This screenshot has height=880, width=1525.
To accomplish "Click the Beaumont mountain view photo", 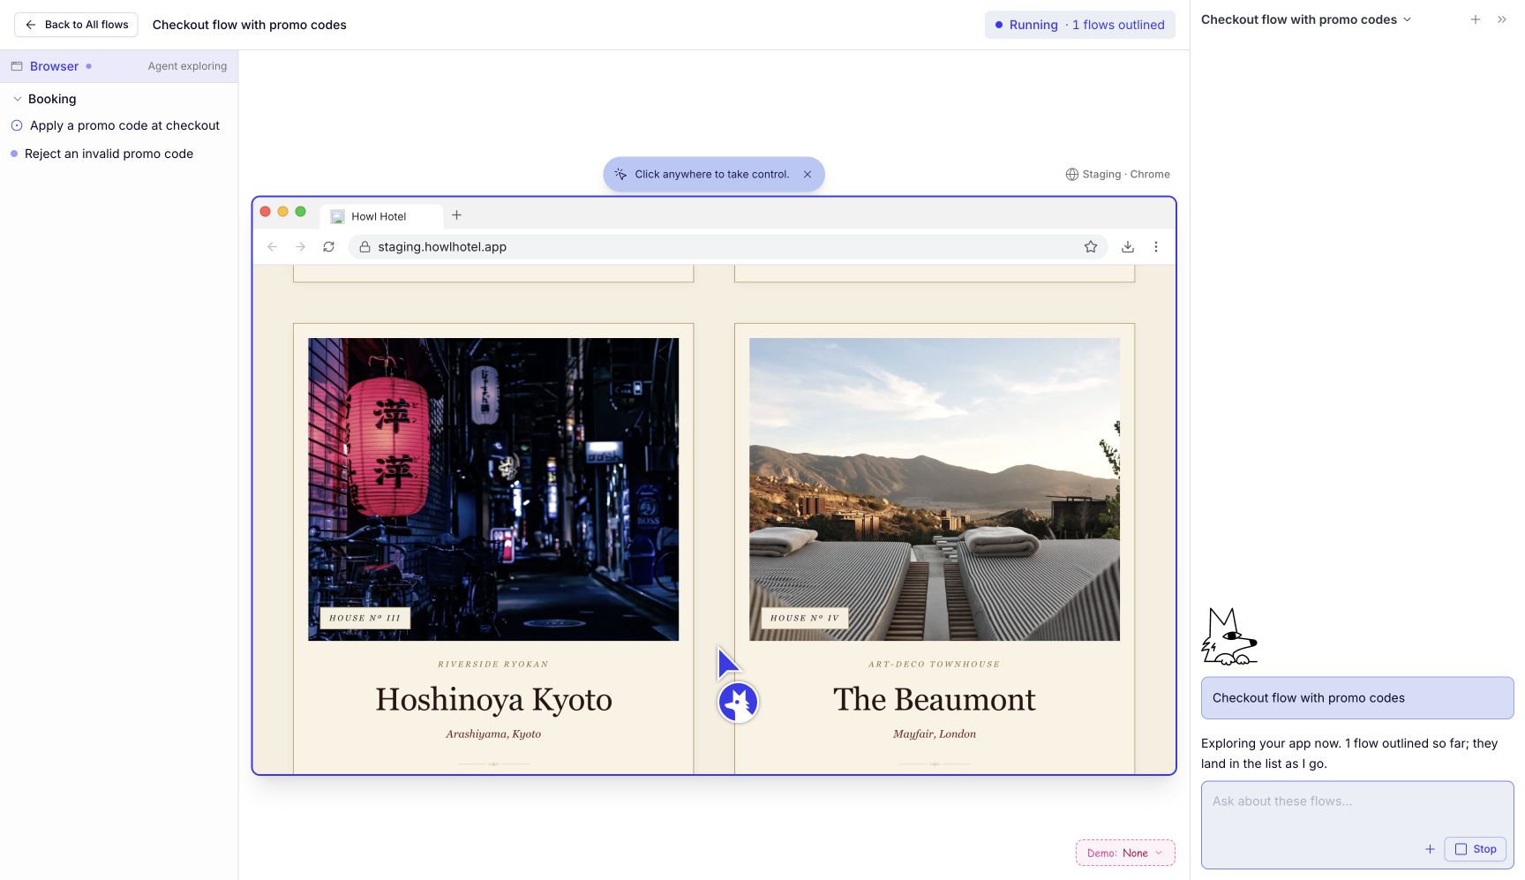I will [x=935, y=489].
